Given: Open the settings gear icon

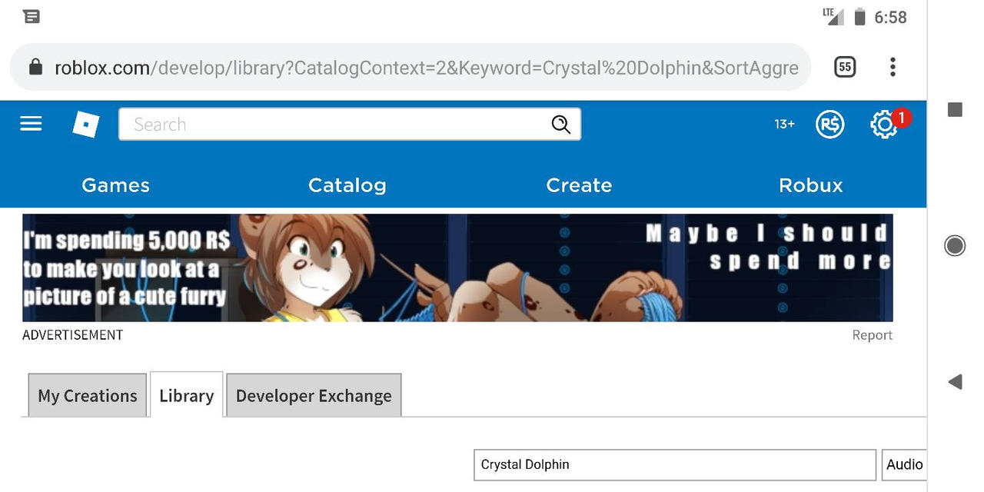Looking at the screenshot, I should point(884,124).
